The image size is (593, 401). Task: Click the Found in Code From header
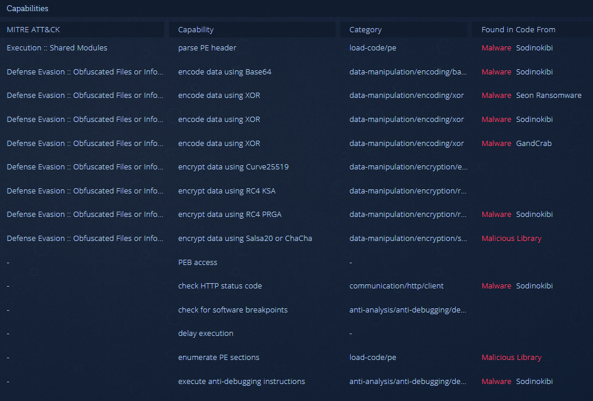click(x=518, y=29)
